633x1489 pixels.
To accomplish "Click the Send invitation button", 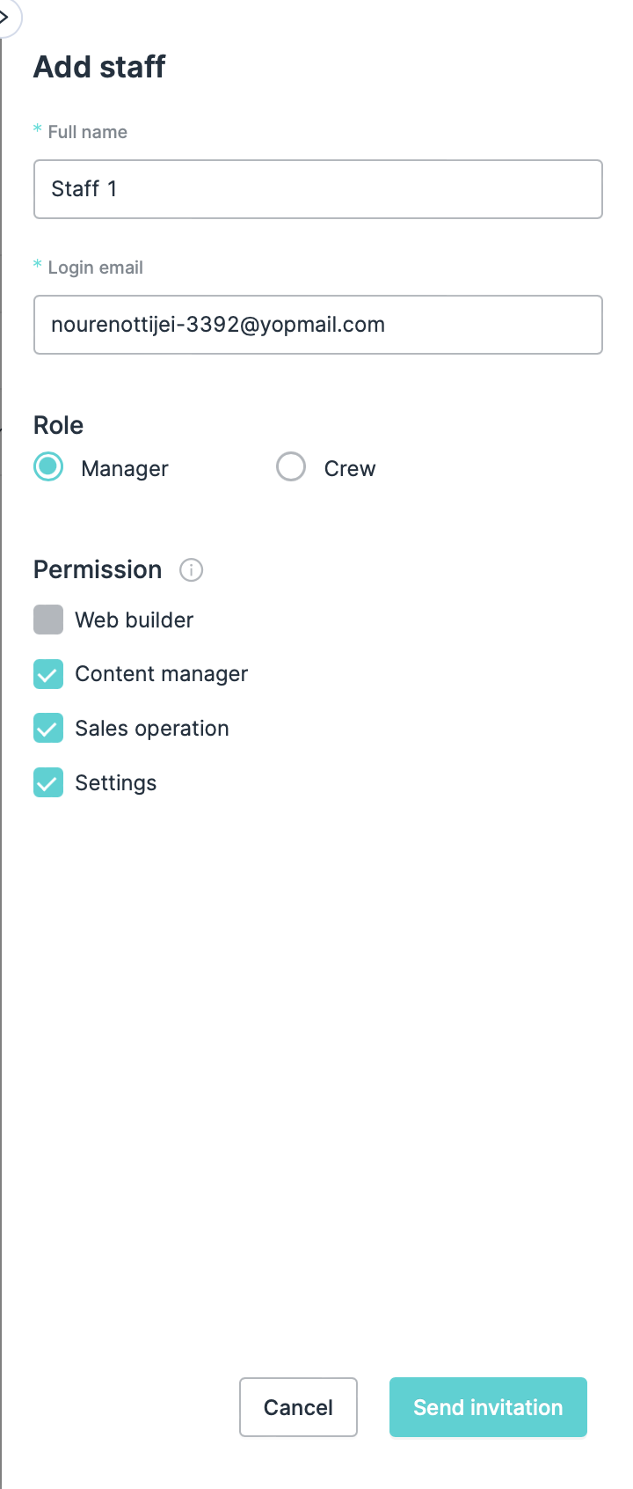I will [488, 1407].
